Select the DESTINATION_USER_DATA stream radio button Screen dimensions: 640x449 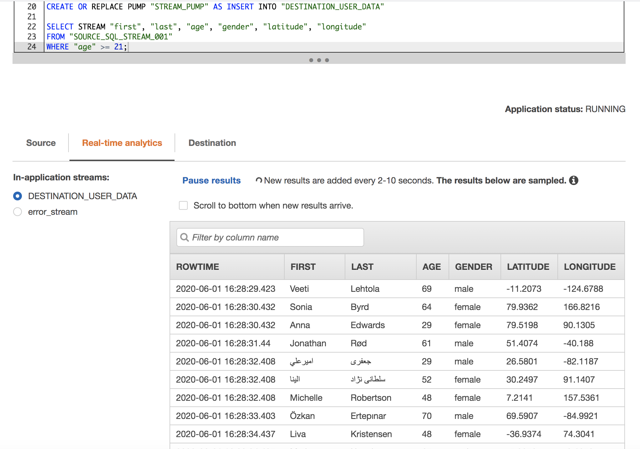tap(18, 196)
